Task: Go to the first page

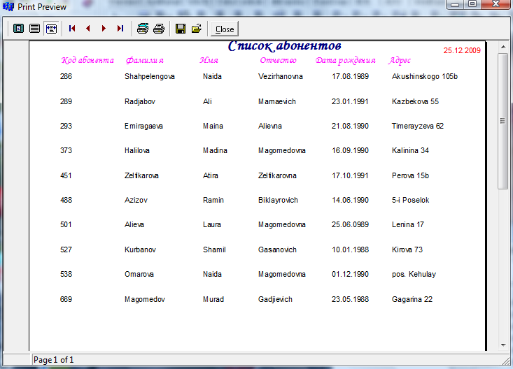Action: 71,29
